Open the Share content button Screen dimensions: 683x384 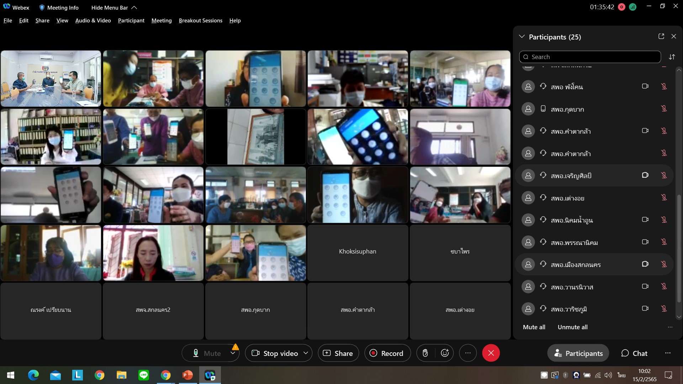(338, 353)
